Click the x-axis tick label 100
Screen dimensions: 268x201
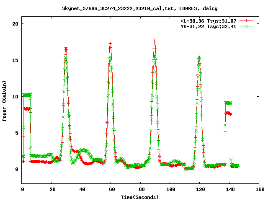coord(171,189)
